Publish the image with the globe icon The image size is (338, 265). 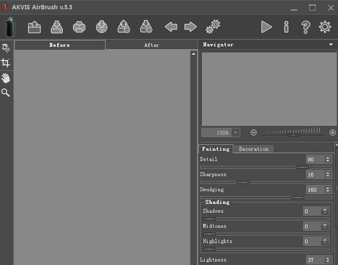[x=102, y=27]
